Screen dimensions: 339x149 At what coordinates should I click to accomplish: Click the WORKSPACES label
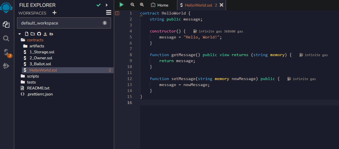(32, 13)
